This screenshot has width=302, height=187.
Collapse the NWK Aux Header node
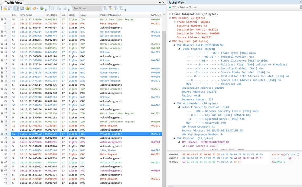[175, 103]
